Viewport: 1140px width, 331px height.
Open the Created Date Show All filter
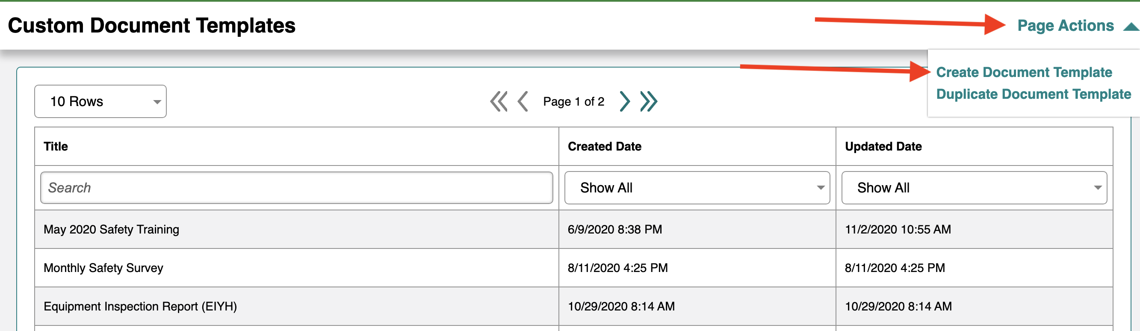(x=697, y=188)
